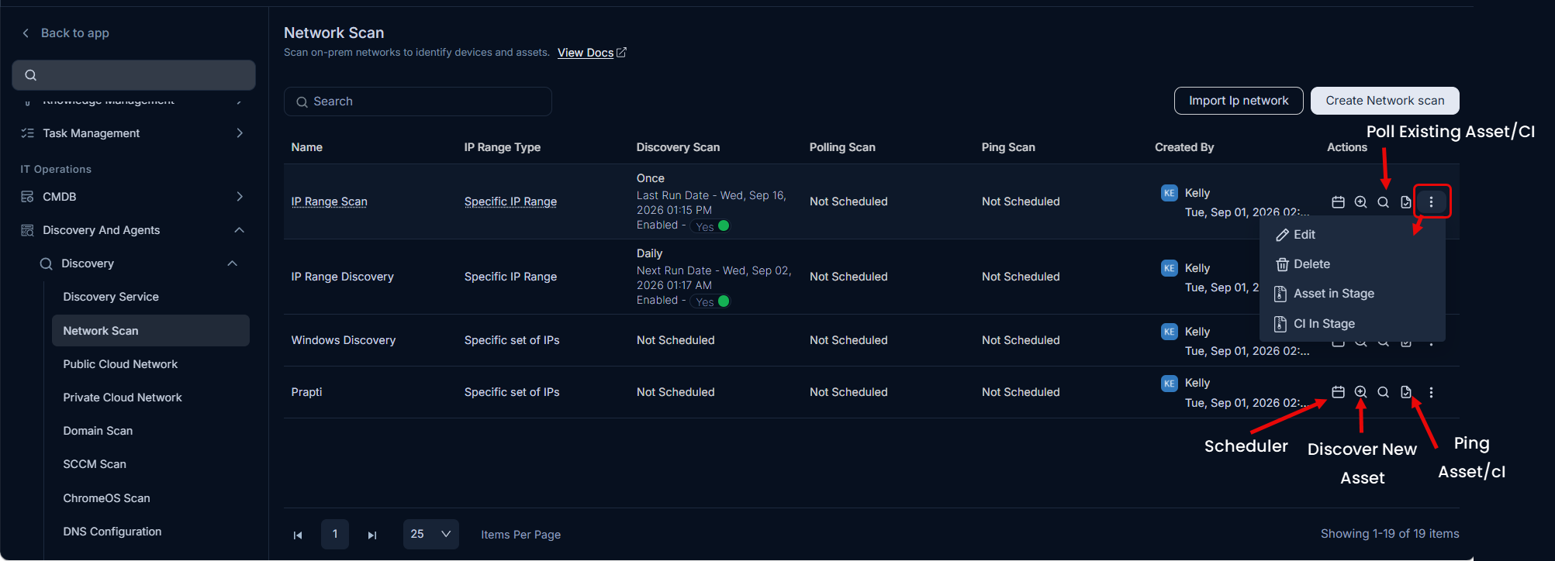Screen dimensions: 1555x561
Task: Discover new assets for Prapti scan
Action: point(1360,392)
